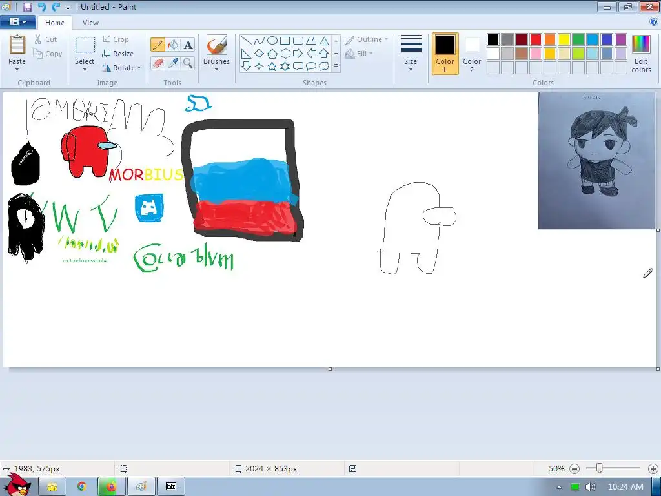Viewport: 661px width, 496px height.
Task: Select the Color picker eyedropper tool
Action: [x=173, y=63]
